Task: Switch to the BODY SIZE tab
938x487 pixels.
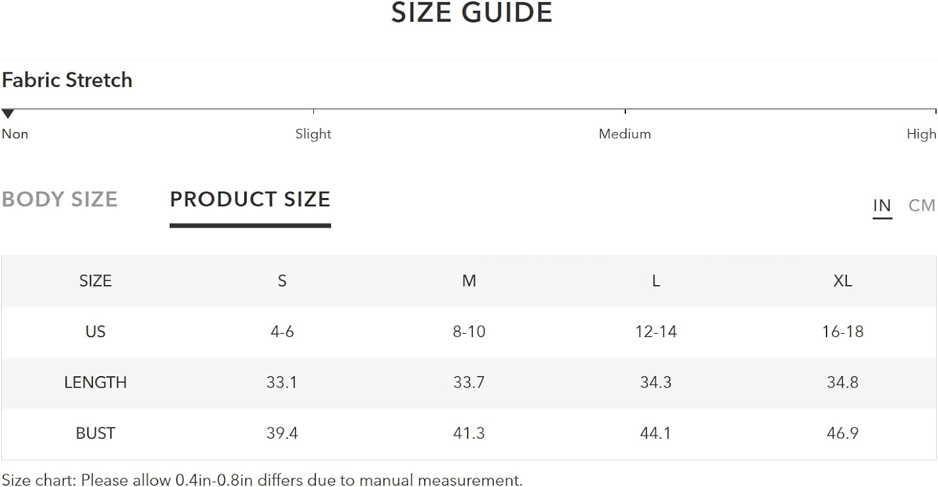Action: coord(60,199)
